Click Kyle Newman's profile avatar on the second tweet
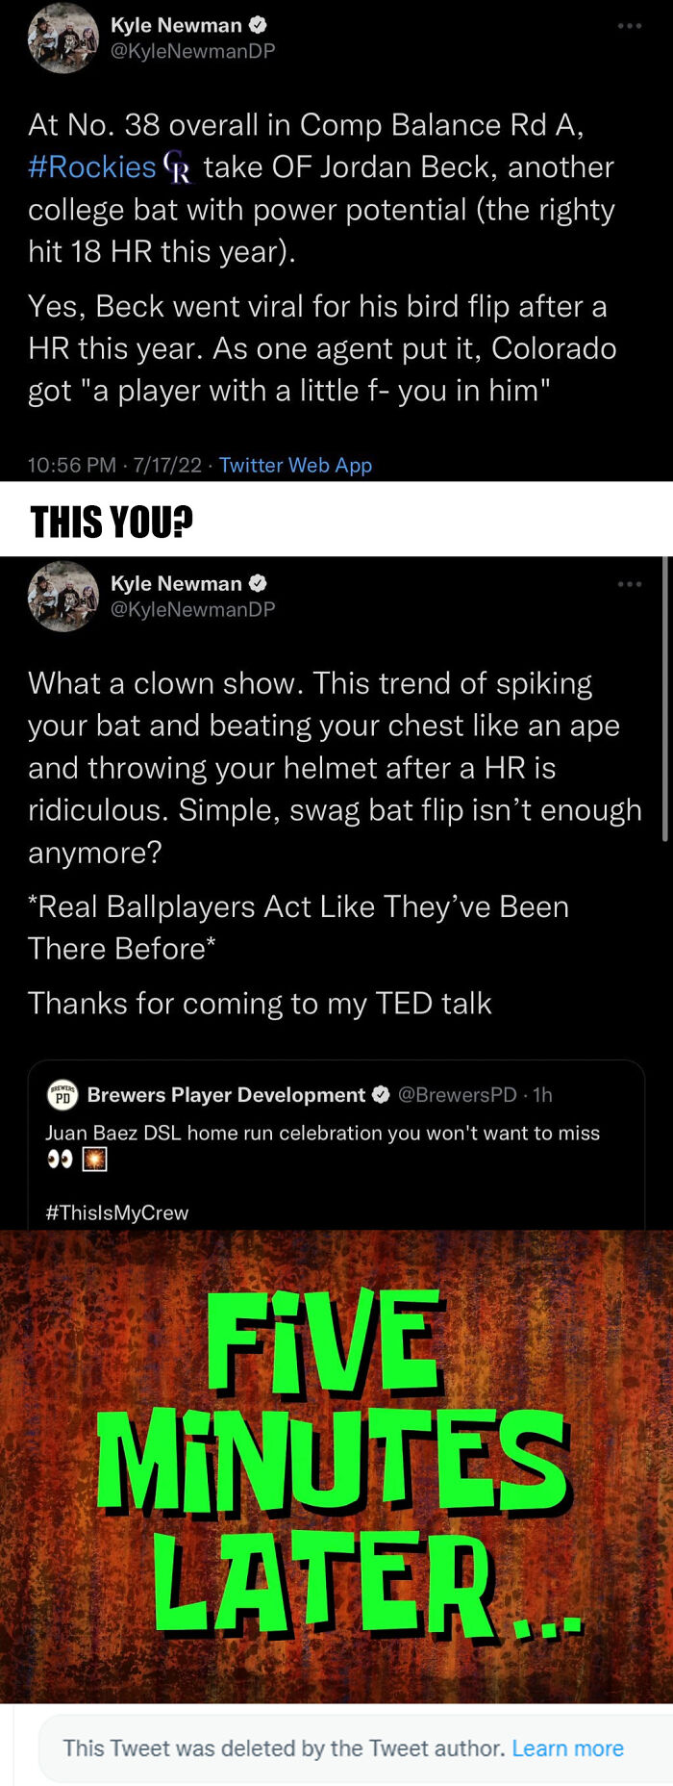Image resolution: width=673 pixels, height=1786 pixels. tap(62, 597)
